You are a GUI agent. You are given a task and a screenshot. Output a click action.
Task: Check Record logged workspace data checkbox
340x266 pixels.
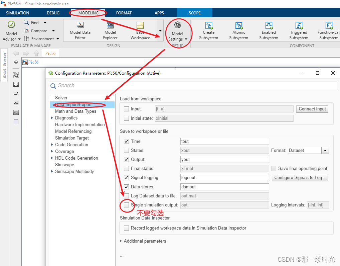pos(126,228)
